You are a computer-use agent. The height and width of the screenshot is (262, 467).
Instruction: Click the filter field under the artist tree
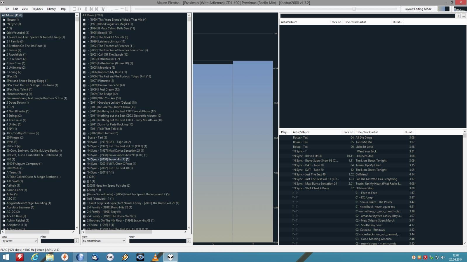(57, 241)
